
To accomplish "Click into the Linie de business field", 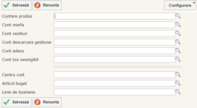I will 114,92.
